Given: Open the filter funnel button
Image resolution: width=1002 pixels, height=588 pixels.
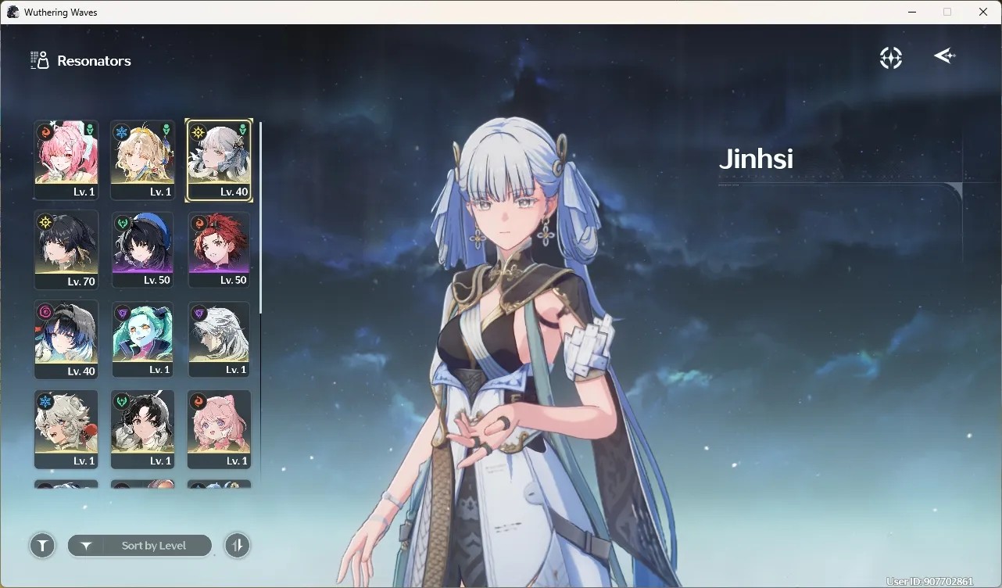Looking at the screenshot, I should pyautogui.click(x=42, y=546).
